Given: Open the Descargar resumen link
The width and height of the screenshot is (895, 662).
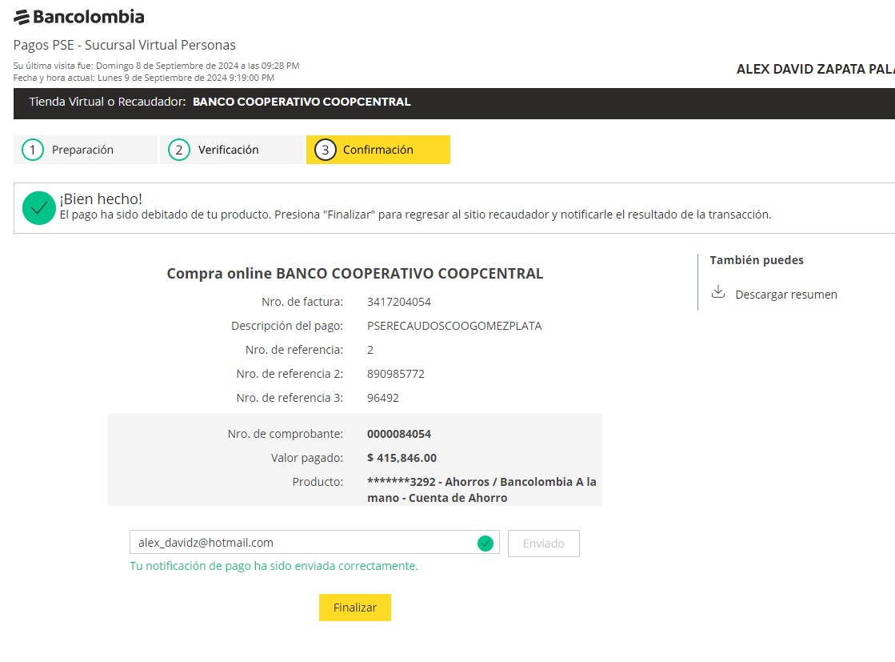Looking at the screenshot, I should pyautogui.click(x=785, y=295).
